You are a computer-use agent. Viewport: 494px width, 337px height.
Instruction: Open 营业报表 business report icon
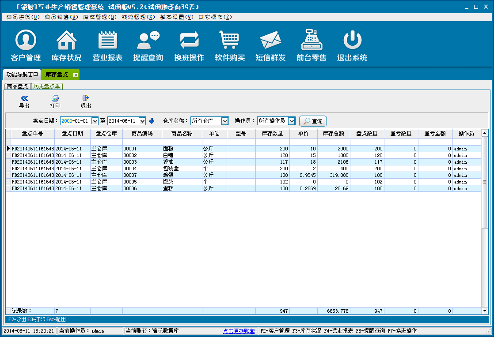click(x=107, y=41)
